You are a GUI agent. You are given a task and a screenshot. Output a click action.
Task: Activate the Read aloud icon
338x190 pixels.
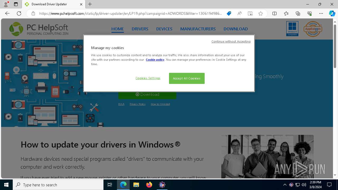(240, 13)
